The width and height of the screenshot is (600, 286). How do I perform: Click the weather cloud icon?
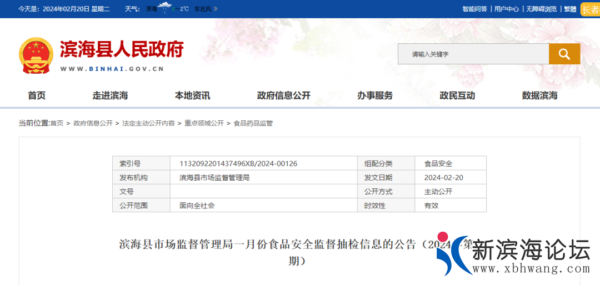[165, 8]
